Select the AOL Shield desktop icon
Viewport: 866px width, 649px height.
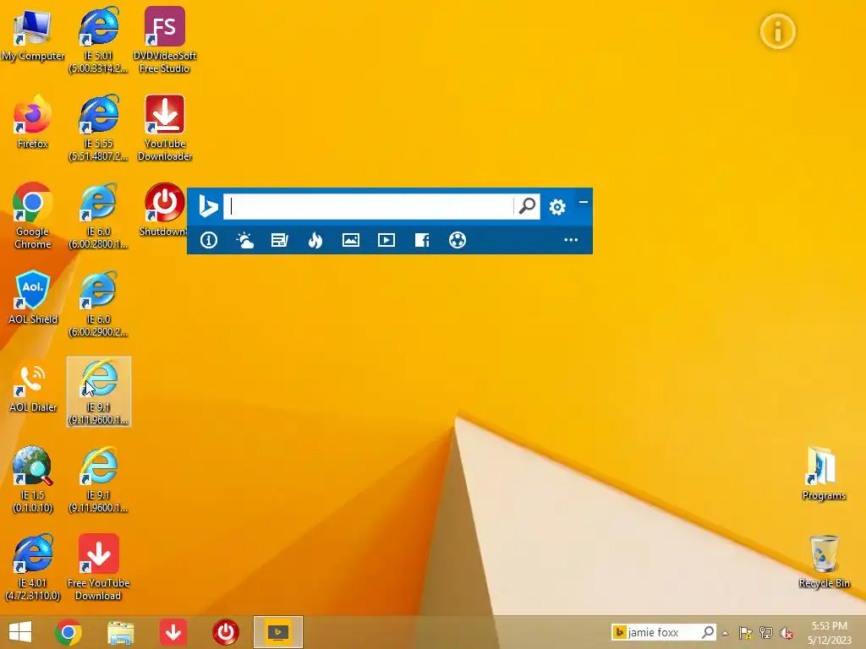pyautogui.click(x=33, y=297)
